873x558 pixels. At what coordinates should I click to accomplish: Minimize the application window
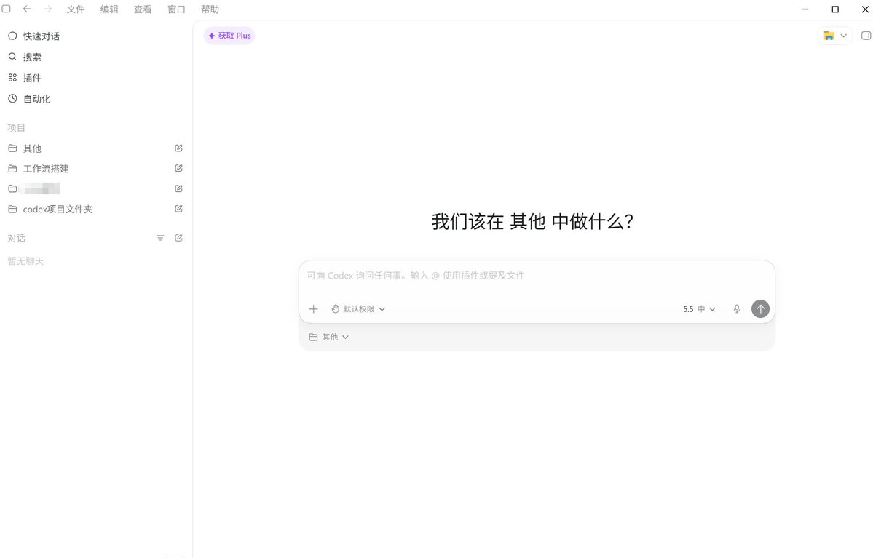(x=805, y=9)
